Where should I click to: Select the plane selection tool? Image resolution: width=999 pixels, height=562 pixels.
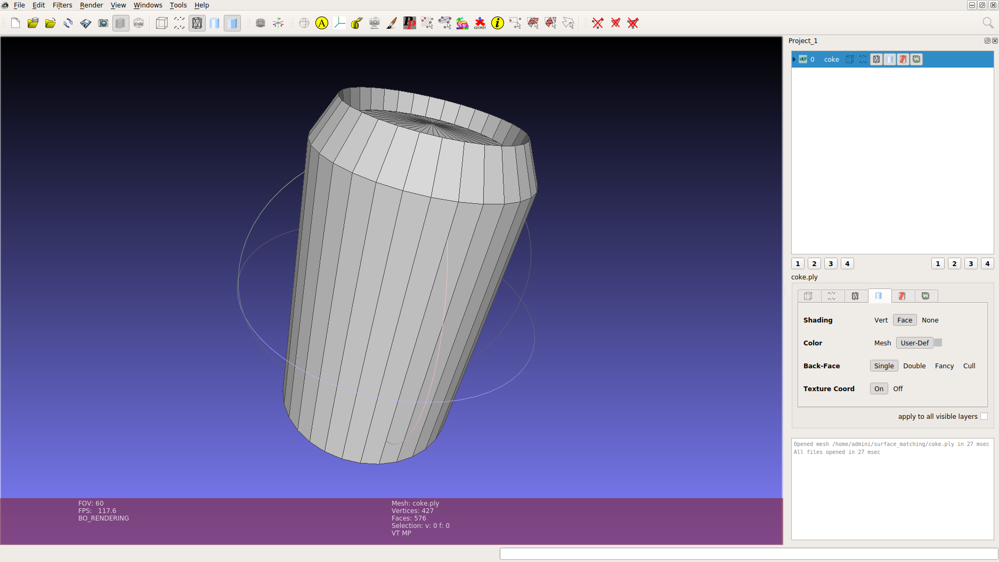(445, 23)
